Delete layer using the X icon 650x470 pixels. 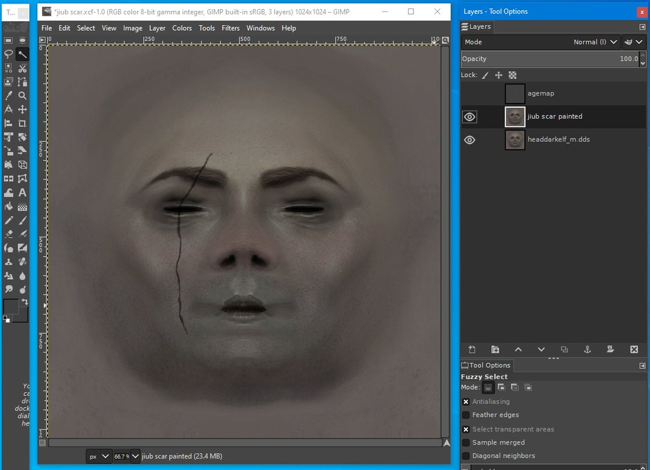point(634,349)
